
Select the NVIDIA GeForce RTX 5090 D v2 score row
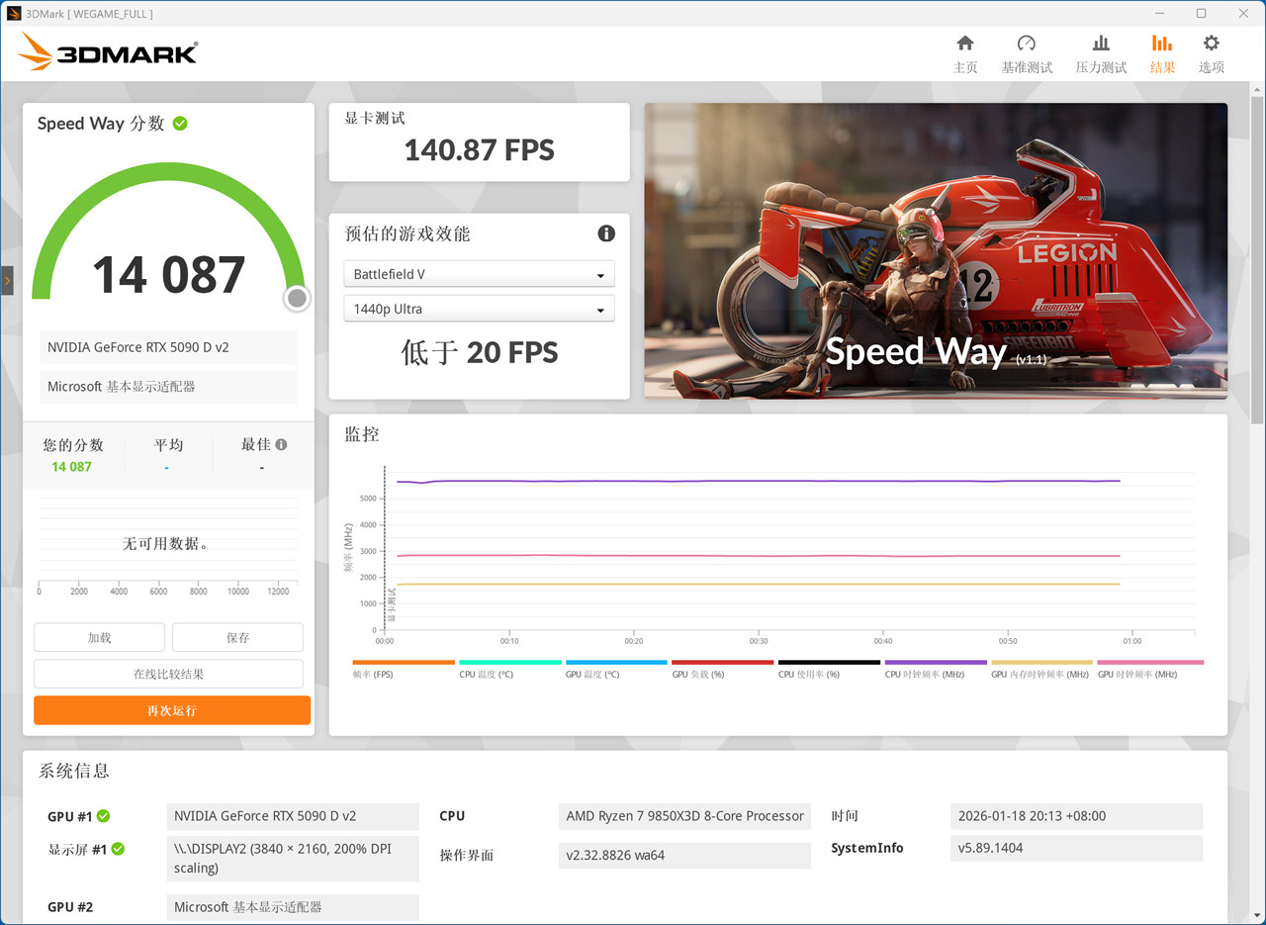point(168,347)
